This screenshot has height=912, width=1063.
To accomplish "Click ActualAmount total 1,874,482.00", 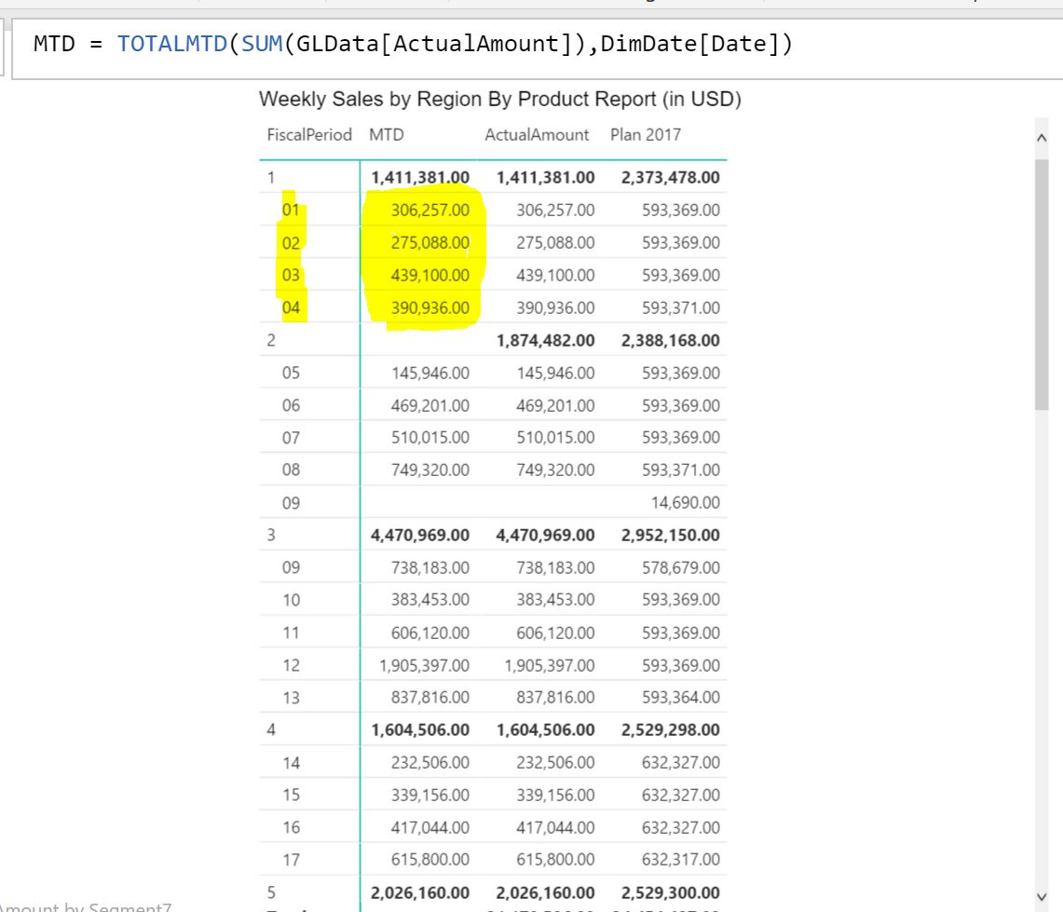I will tap(545, 340).
